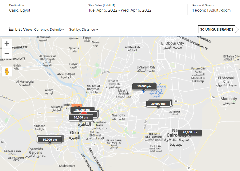Select the 30,000 pts marker over central Cairo
240x171 pixels.
[x=81, y=117]
